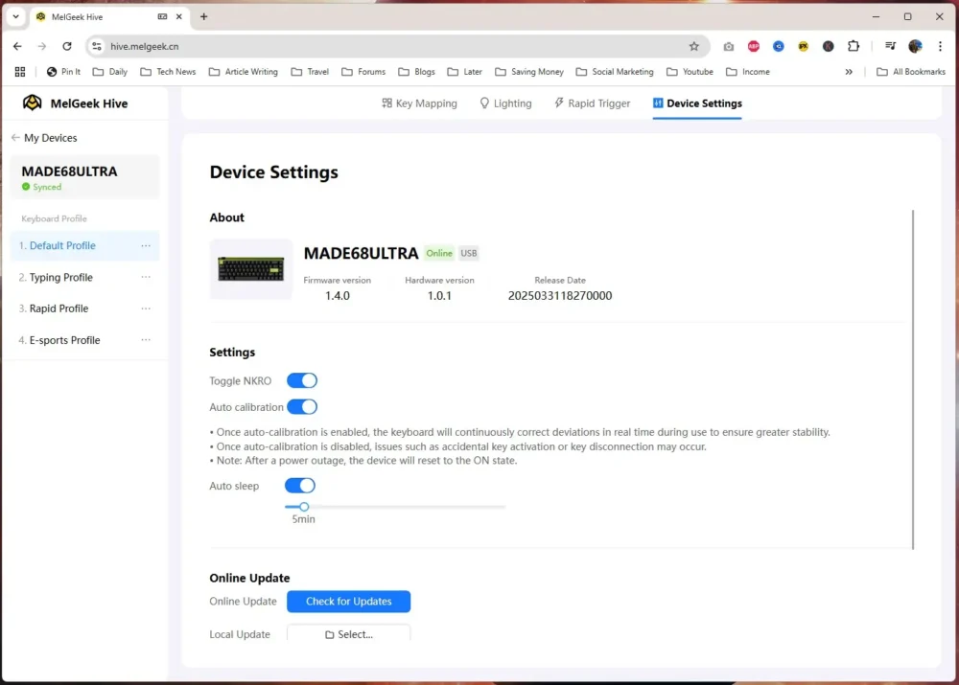
Task: Open the Tech News bookmarks folder
Action: (x=168, y=72)
